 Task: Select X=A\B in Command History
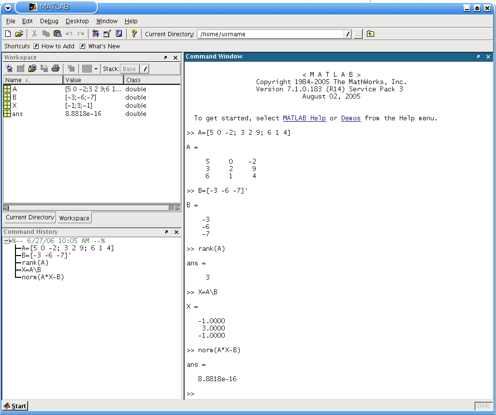point(31,270)
